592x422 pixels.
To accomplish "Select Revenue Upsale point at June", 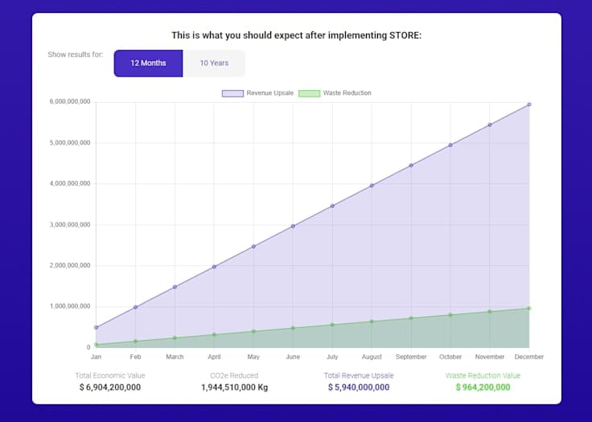I will 293,226.
